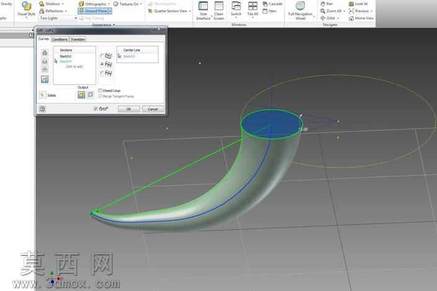Image resolution: width=437 pixels, height=291 pixels.
Task: Click the Loft dialog help icon
Action: [x=42, y=109]
